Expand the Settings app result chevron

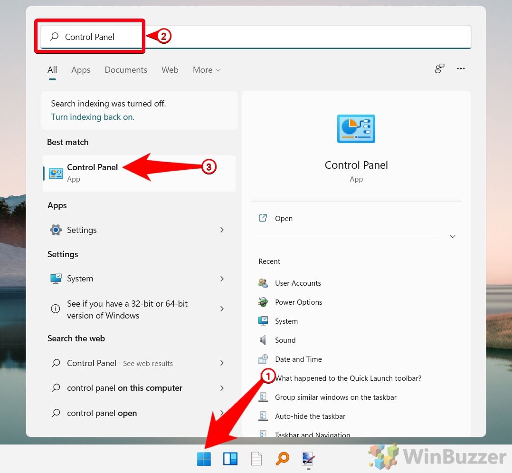[222, 230]
